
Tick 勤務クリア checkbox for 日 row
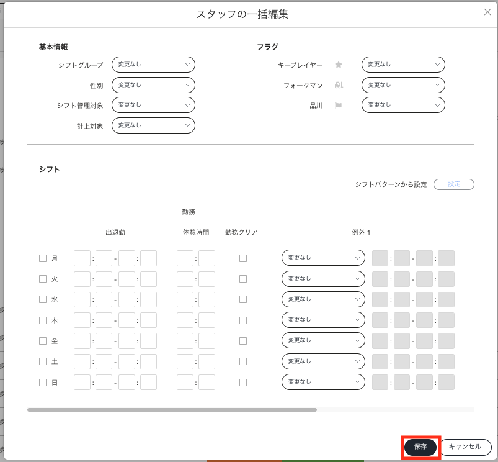point(243,382)
